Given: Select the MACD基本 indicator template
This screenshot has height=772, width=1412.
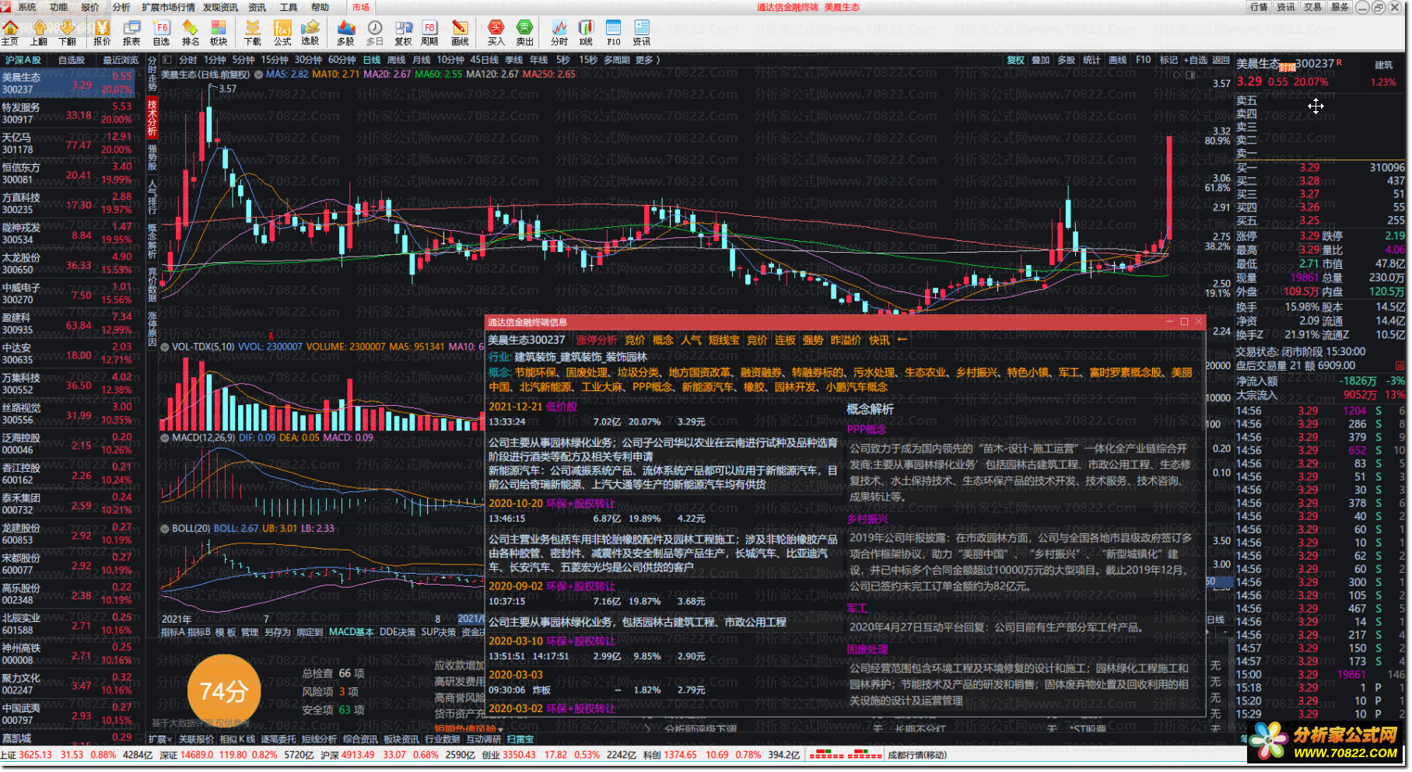Looking at the screenshot, I should coord(351,632).
